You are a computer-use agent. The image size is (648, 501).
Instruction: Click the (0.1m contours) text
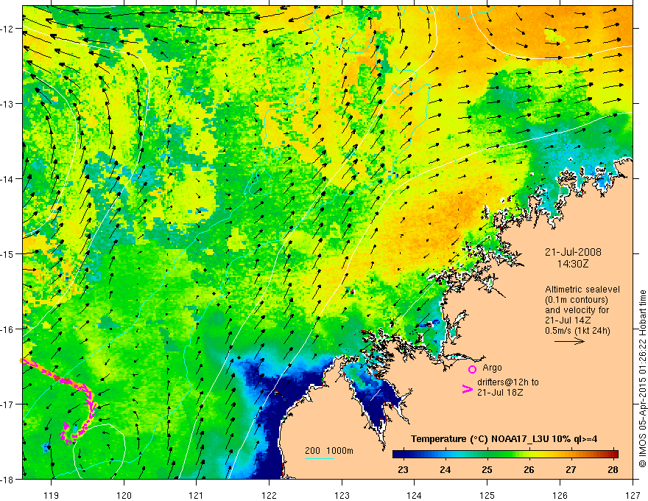(x=577, y=300)
